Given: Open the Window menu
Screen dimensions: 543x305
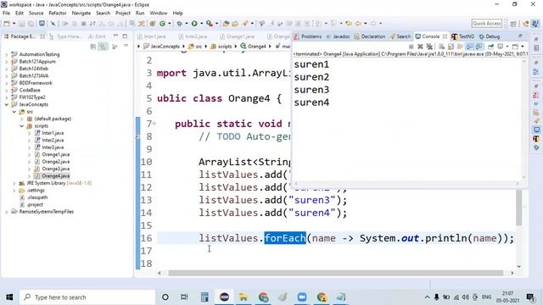Looking at the screenshot, I should click(159, 13).
